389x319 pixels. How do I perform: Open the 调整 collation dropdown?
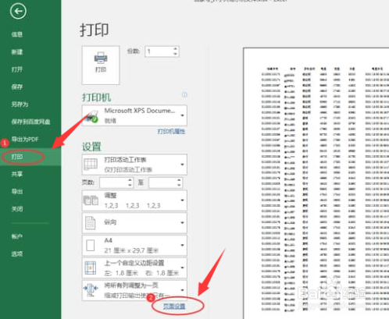(134, 200)
